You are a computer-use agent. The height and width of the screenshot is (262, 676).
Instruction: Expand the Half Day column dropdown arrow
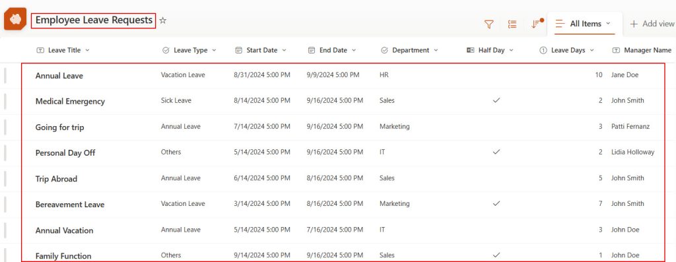[511, 50]
